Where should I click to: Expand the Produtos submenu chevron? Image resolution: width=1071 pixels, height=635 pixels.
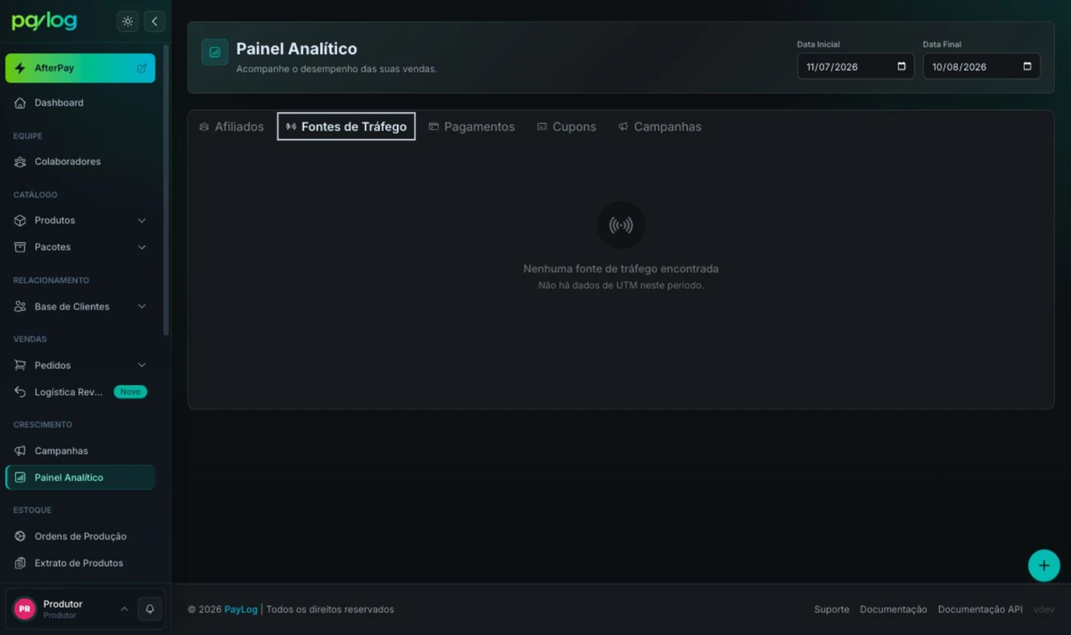(x=142, y=220)
